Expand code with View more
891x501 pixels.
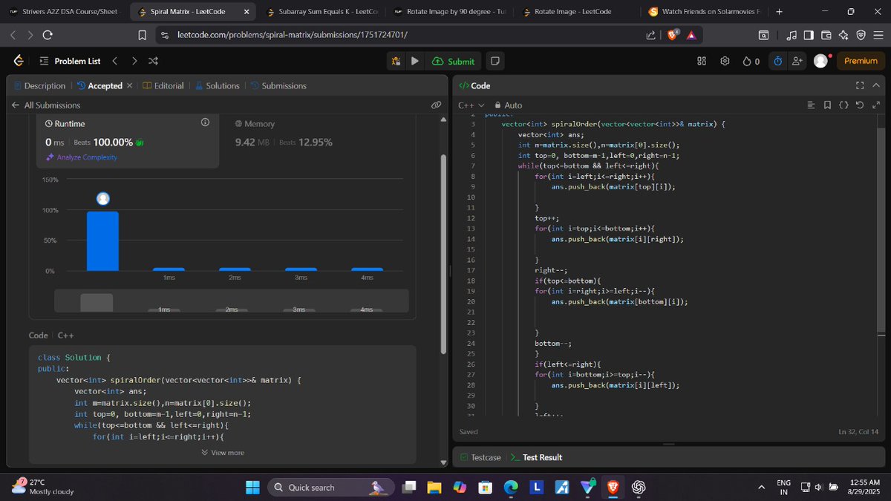coord(222,453)
